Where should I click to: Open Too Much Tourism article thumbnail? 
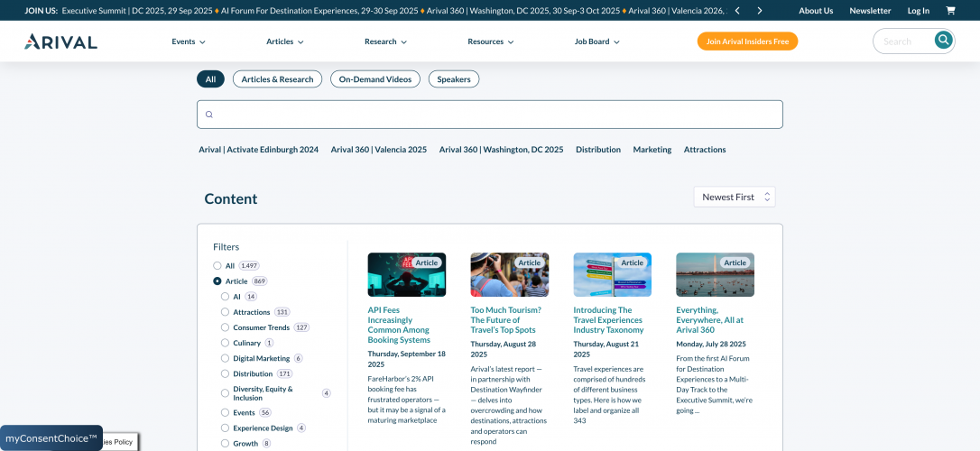(x=509, y=274)
